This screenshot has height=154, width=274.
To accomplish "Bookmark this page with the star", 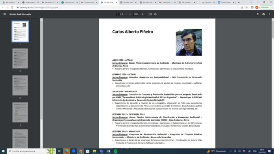I will click(246, 7).
